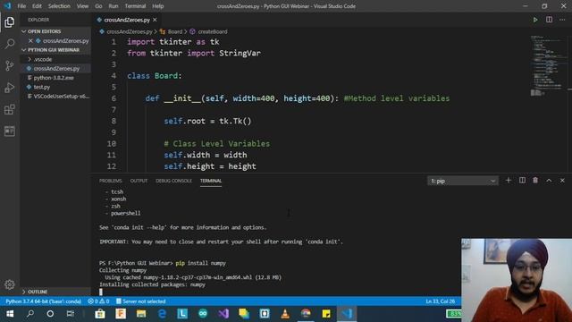Close the terminal panel

(x=562, y=181)
